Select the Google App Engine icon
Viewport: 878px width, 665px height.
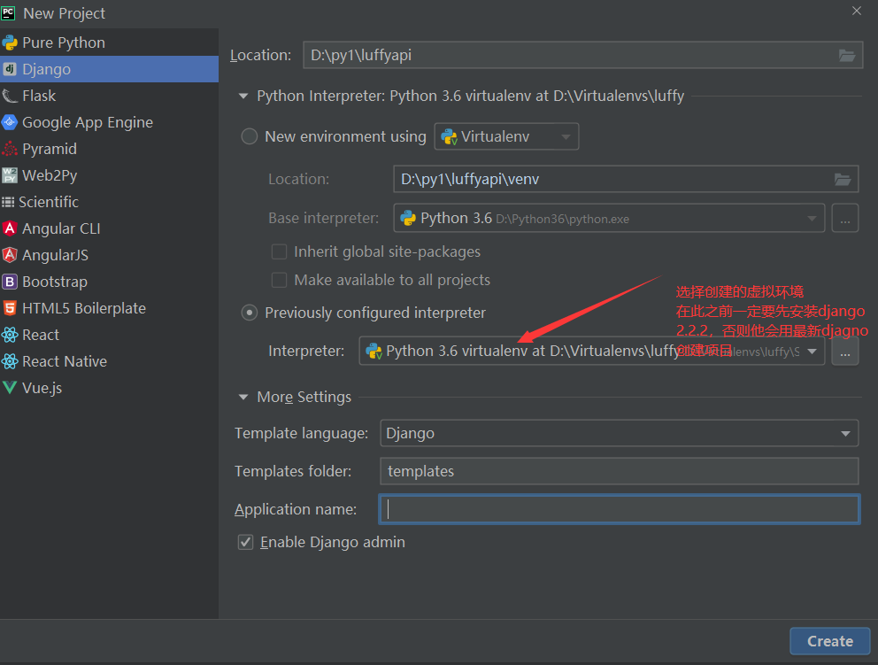(x=10, y=122)
